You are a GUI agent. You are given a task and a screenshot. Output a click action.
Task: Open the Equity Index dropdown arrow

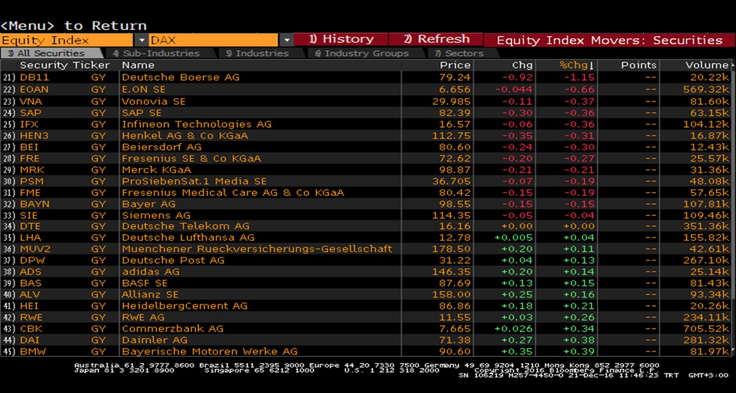click(142, 40)
